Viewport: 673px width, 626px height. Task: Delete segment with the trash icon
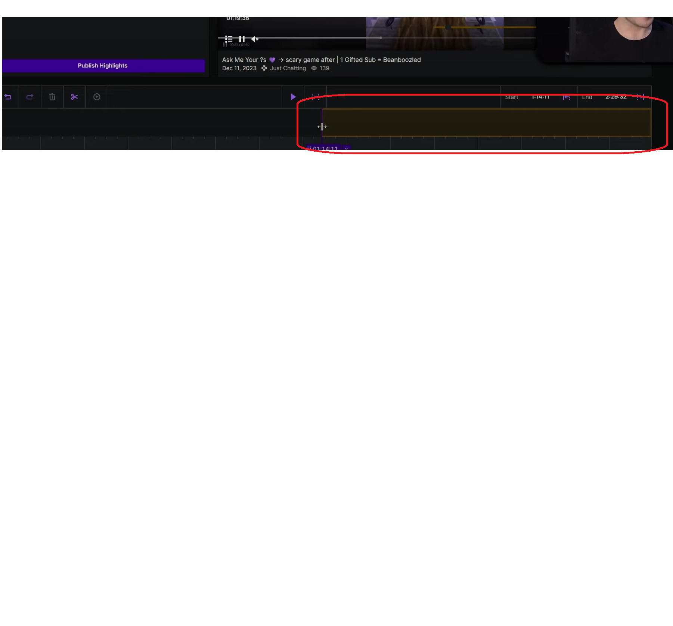point(52,97)
